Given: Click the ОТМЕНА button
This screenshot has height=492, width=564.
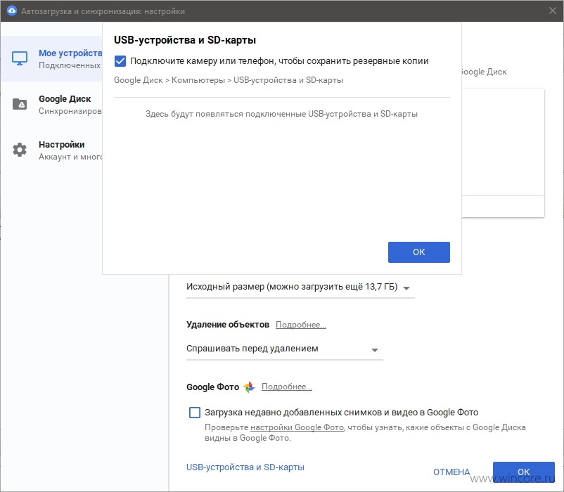Looking at the screenshot, I should 451,472.
